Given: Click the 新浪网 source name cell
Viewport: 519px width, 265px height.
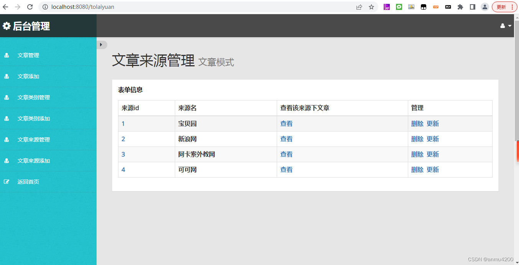Looking at the screenshot, I should [x=226, y=139].
